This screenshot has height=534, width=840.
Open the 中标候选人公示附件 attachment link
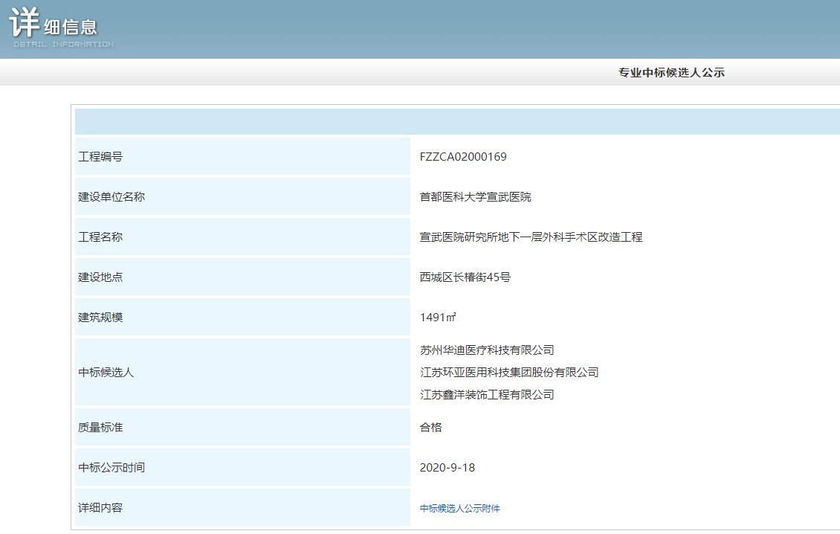click(x=459, y=508)
